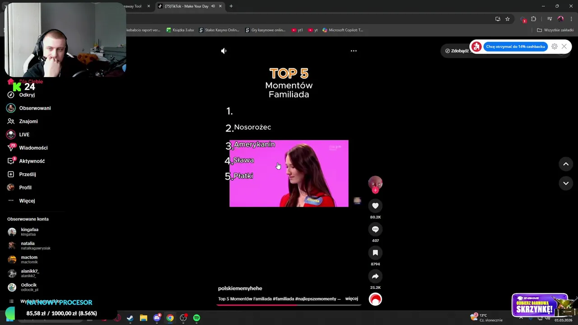
Task: Open comments via the speech bubble icon
Action: [x=375, y=229]
